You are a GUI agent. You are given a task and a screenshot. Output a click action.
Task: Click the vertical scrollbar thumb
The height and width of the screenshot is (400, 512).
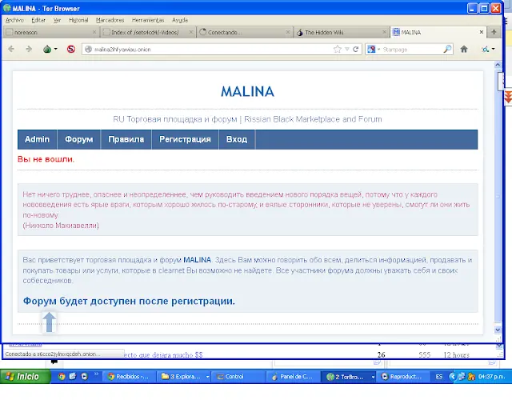tap(498, 196)
